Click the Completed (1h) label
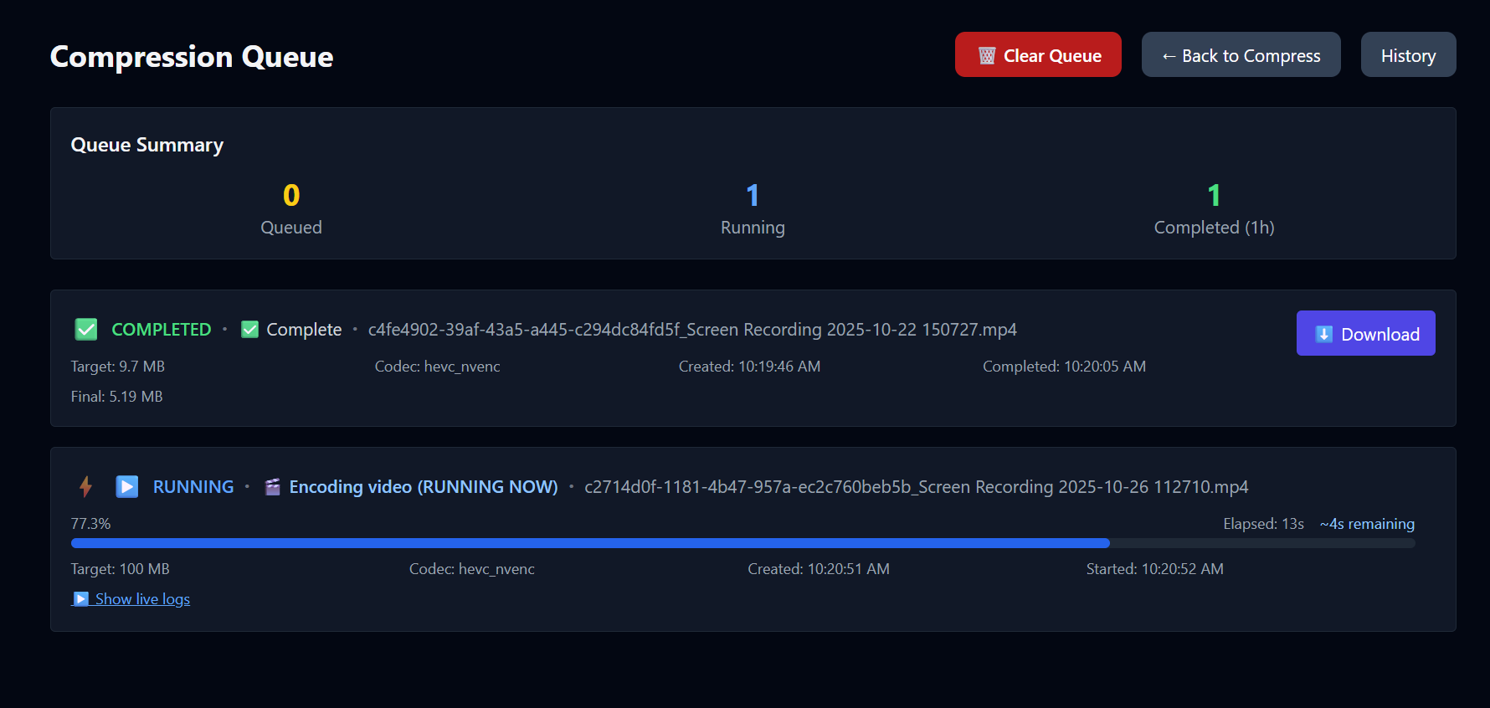Screen dimensions: 1490x708 (1214, 228)
